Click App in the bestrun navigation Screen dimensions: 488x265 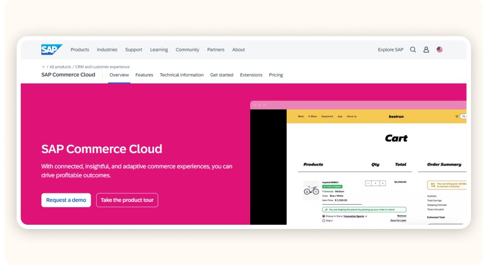pos(340,117)
